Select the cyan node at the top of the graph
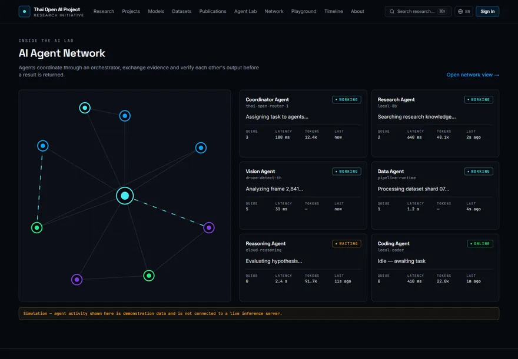 [x=85, y=108]
